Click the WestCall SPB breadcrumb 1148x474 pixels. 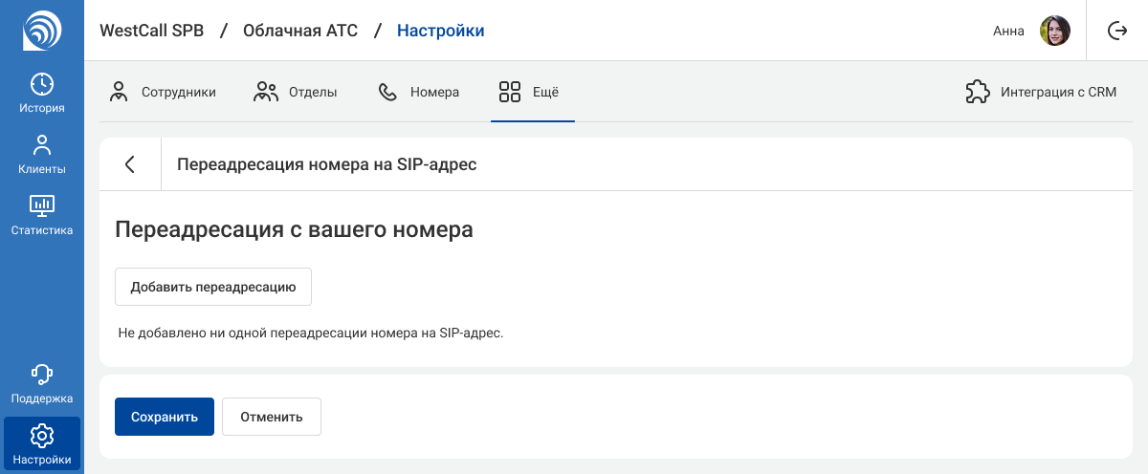coord(152,31)
